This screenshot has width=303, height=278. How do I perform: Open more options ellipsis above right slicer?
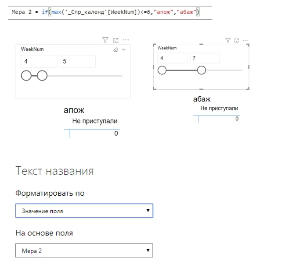(245, 40)
